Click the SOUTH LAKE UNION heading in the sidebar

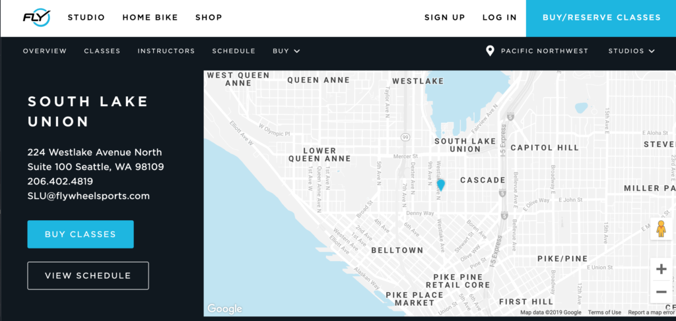pos(88,112)
